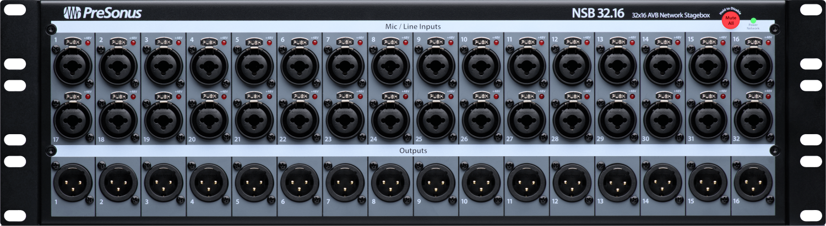Push the PUSH release tab on input 30
Screen dimensions: 826x226
tap(662, 96)
